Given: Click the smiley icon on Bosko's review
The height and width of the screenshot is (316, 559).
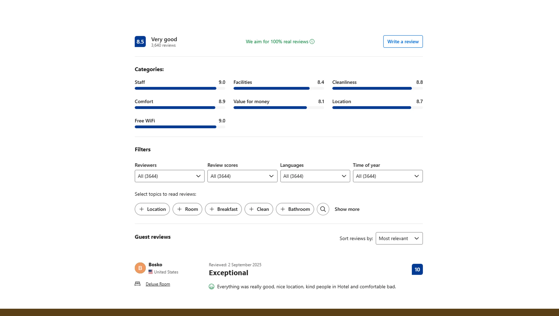Looking at the screenshot, I should click(x=211, y=287).
